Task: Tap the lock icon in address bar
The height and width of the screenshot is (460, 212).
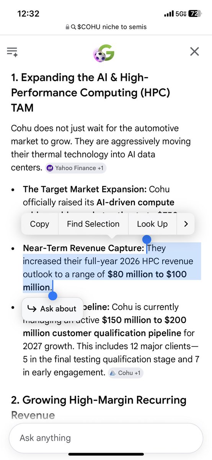Action: click(x=67, y=27)
